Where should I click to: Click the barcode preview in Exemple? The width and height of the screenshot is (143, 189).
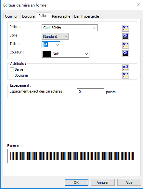72,156
